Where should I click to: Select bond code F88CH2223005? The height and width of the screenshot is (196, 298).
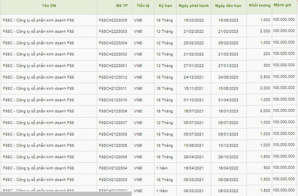click(x=113, y=20)
